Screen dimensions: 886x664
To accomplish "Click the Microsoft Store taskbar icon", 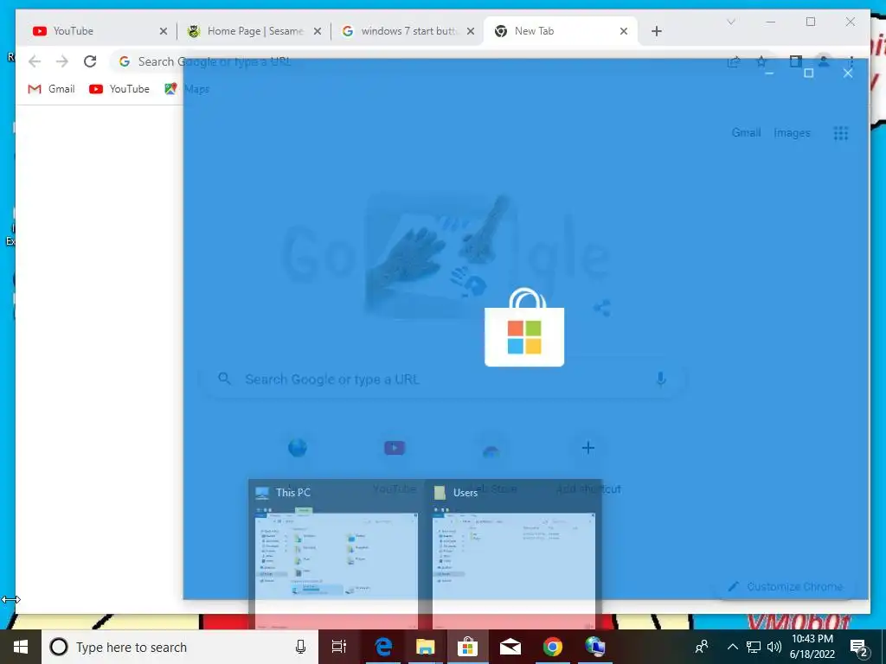I will click(468, 647).
